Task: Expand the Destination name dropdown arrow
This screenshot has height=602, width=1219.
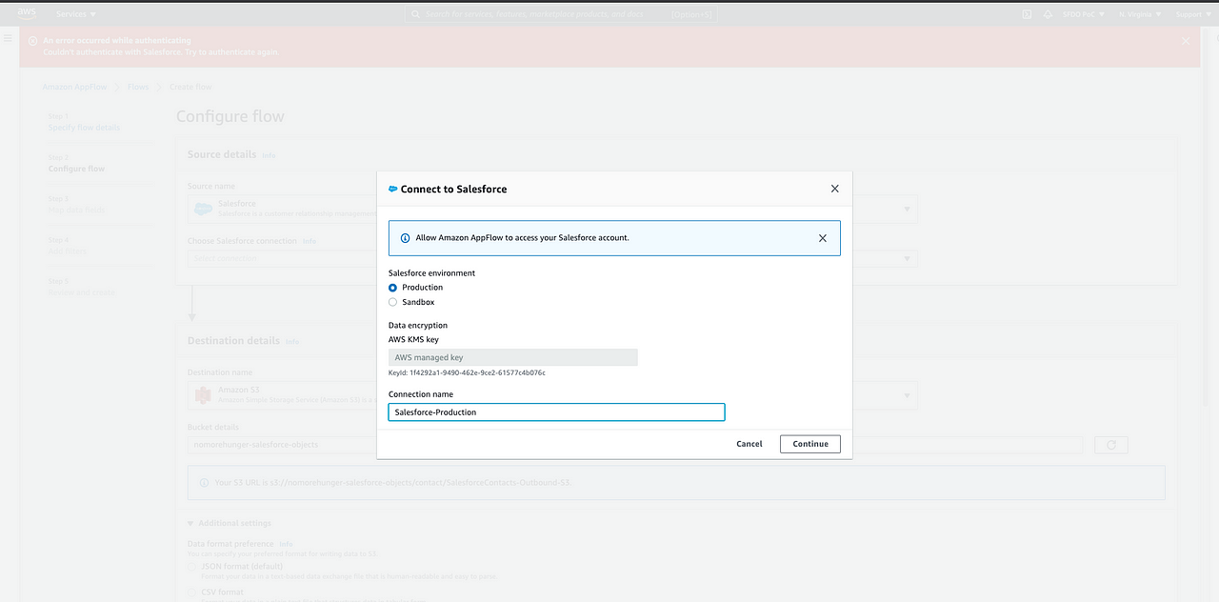Action: point(907,395)
